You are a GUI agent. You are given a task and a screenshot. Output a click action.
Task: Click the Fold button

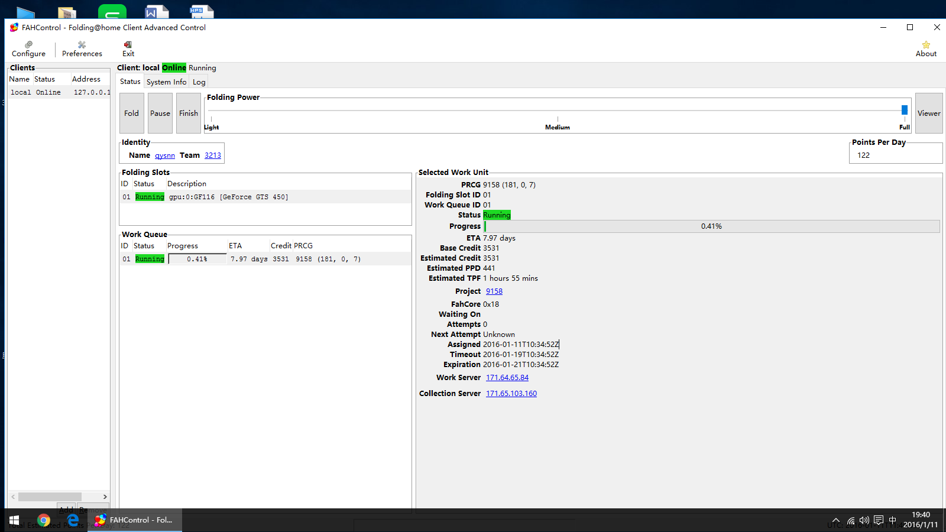132,113
